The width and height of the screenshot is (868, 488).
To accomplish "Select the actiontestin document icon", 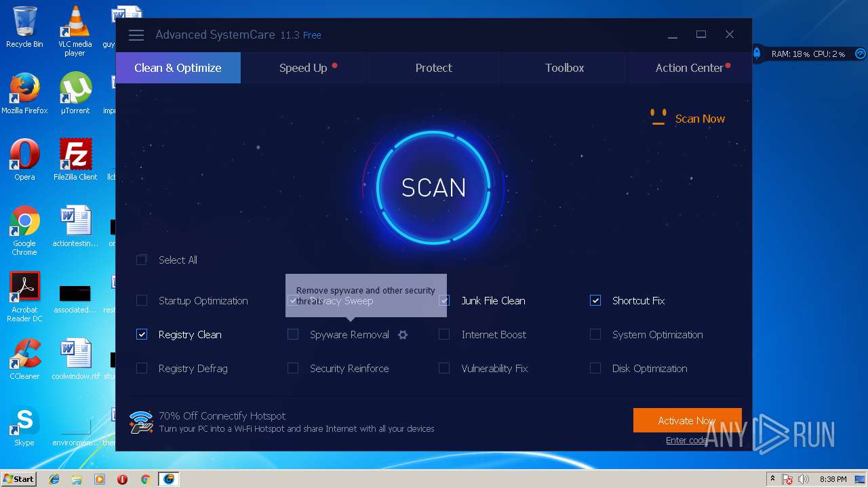I will pyautogui.click(x=75, y=227).
